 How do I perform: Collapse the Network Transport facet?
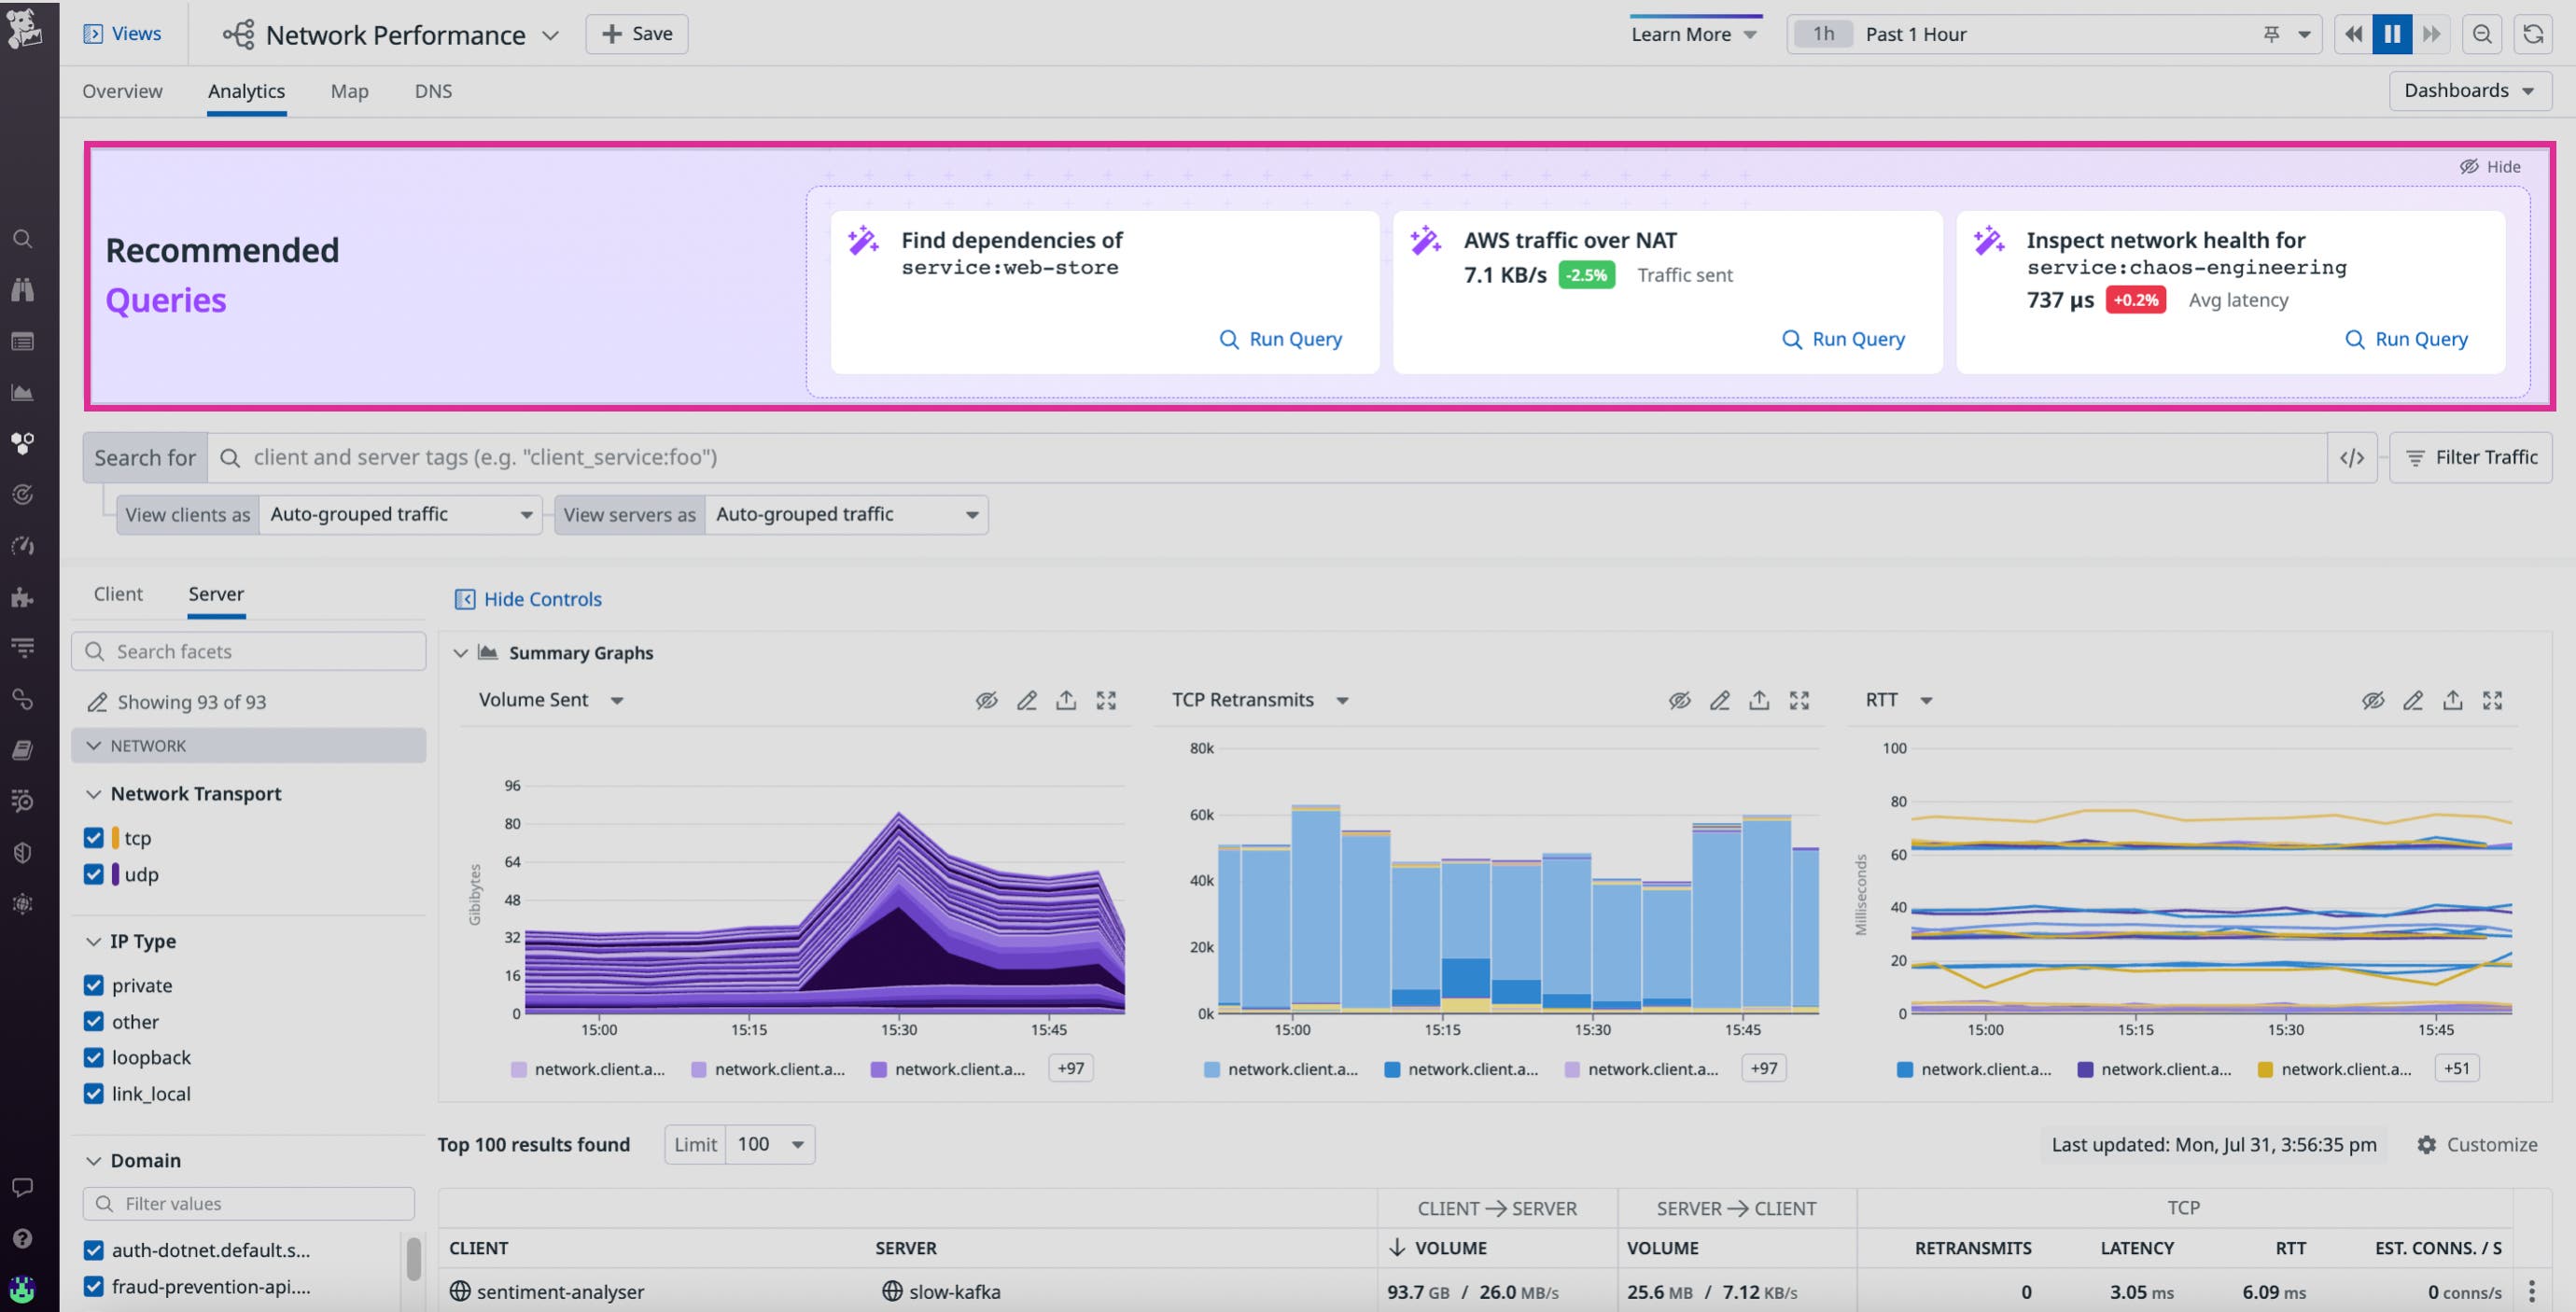coord(94,794)
